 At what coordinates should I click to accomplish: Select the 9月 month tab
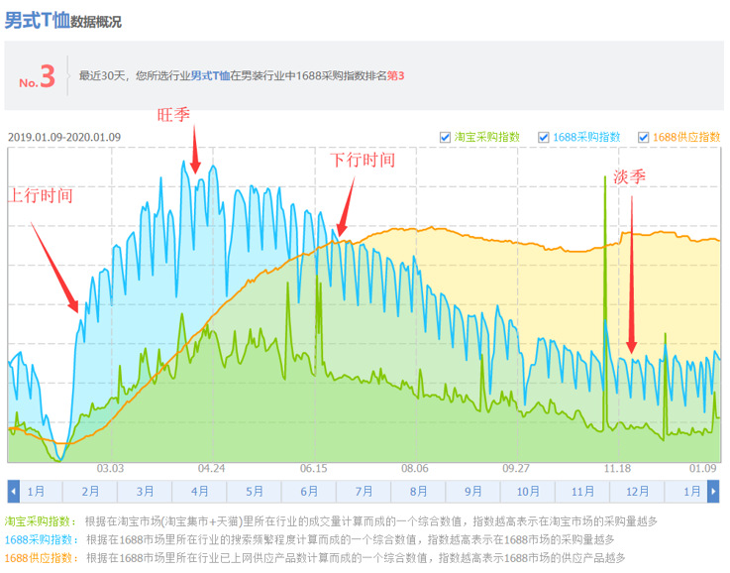coord(473,491)
